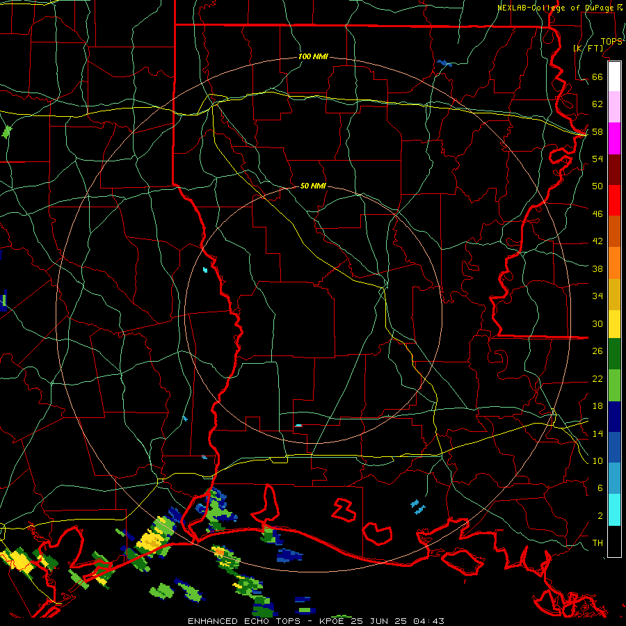Click the magenta legend swatch near 58
The width and height of the screenshot is (626, 626).
(x=614, y=138)
